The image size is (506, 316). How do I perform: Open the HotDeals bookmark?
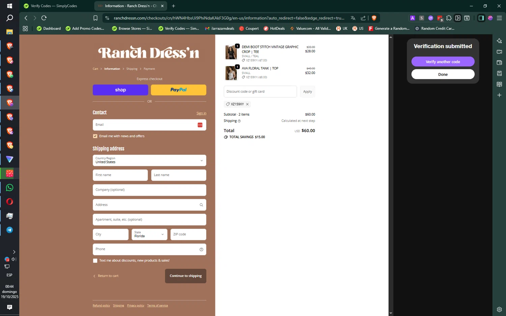tap(274, 29)
